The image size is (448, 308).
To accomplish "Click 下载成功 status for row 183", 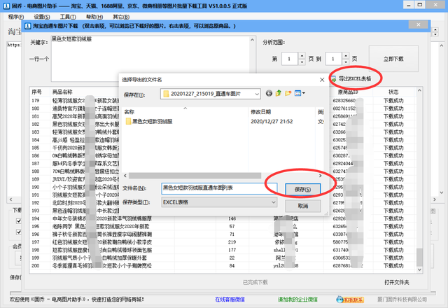I will tap(393, 132).
